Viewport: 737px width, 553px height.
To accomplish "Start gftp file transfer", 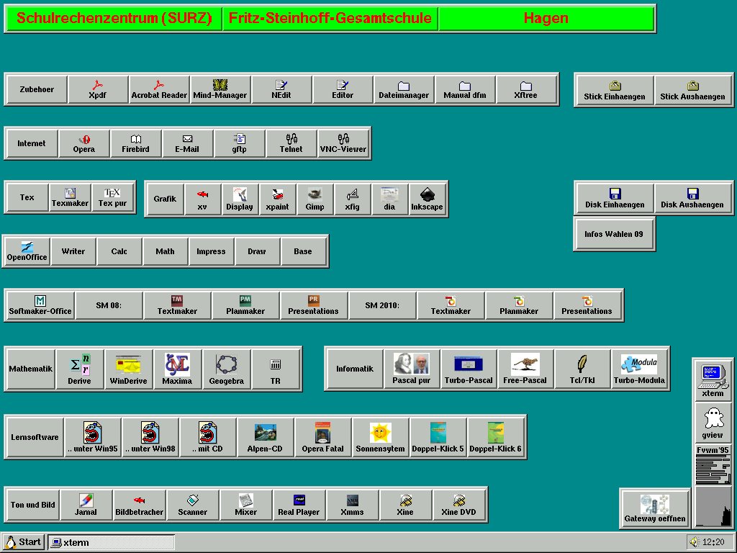I will [239, 143].
